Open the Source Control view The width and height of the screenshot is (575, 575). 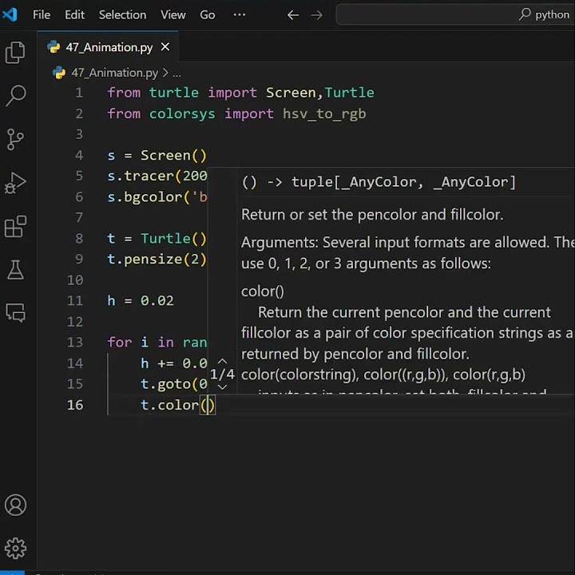[x=15, y=139]
